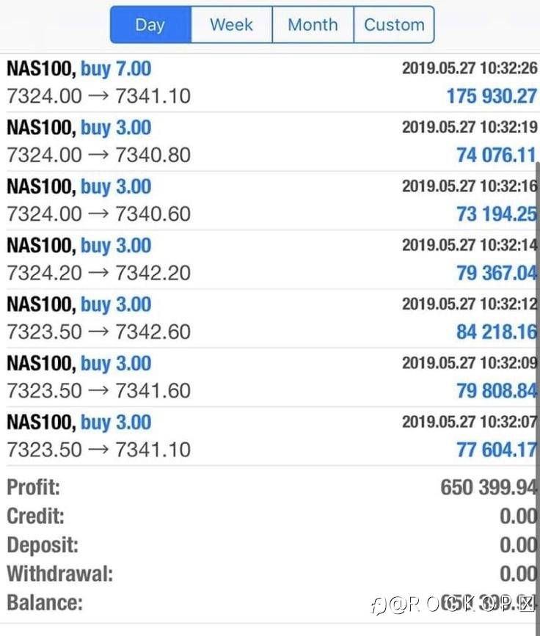Click the 73 194.25 profit amount
The image size is (540, 636).
coord(496,214)
